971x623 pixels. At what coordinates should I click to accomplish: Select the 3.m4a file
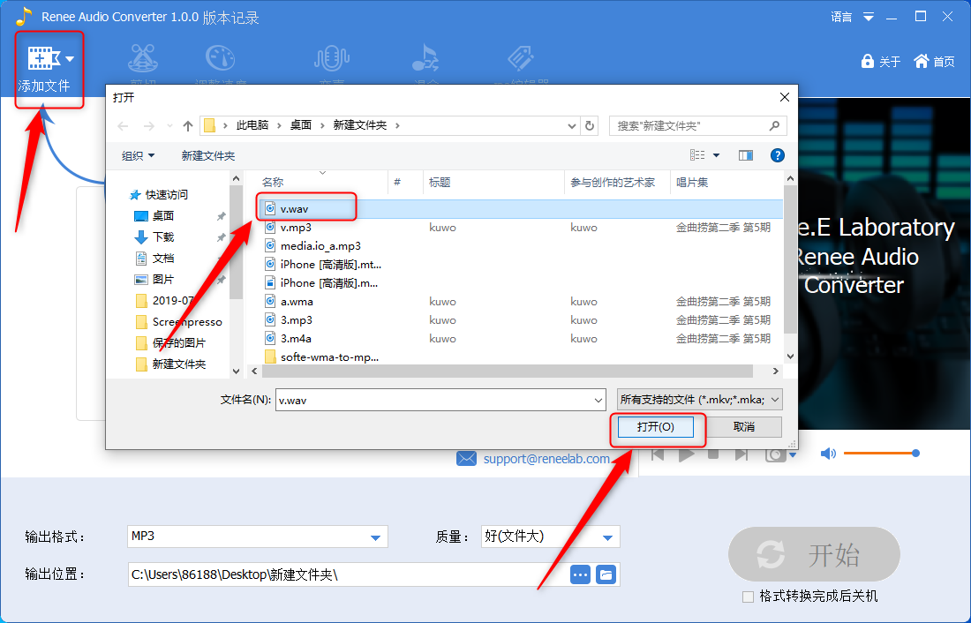click(520, 339)
